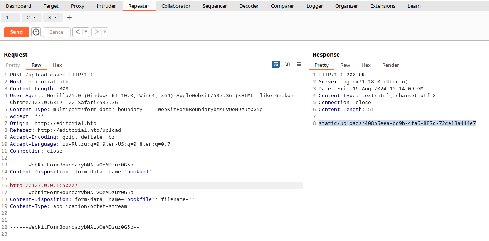Switch to the Decoder tab

pos(249,6)
